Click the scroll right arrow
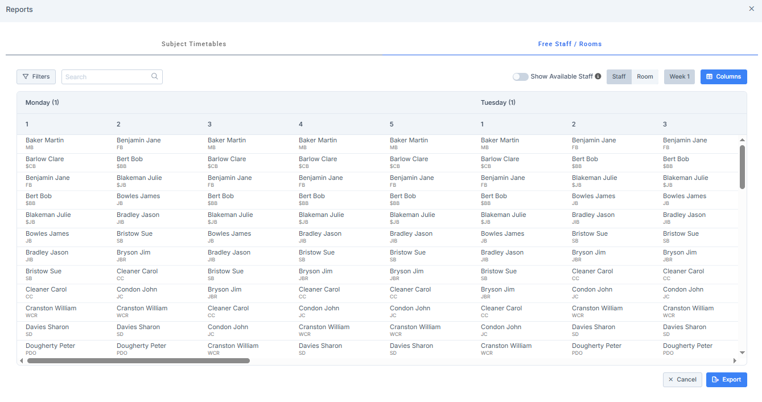762x402 pixels. 735,360
